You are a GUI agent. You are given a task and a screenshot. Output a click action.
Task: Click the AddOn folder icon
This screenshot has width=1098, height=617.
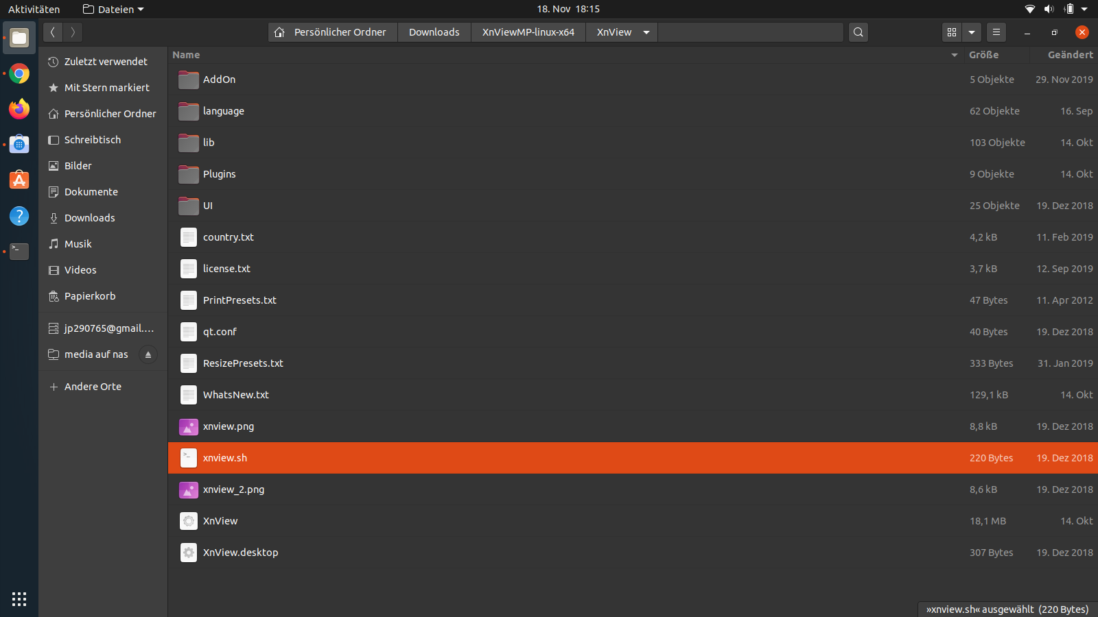(x=189, y=80)
